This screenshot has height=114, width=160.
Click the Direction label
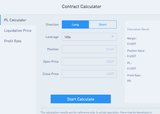point(52,25)
